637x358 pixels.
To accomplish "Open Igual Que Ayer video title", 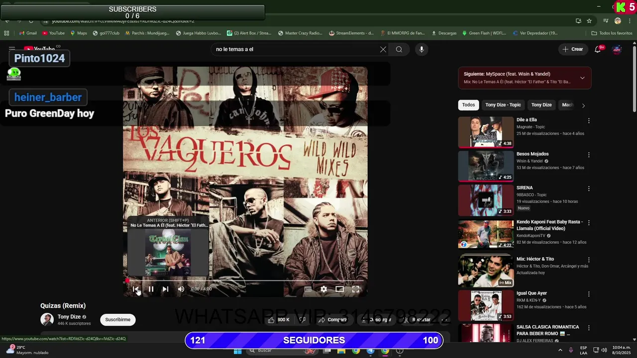I will [531, 293].
